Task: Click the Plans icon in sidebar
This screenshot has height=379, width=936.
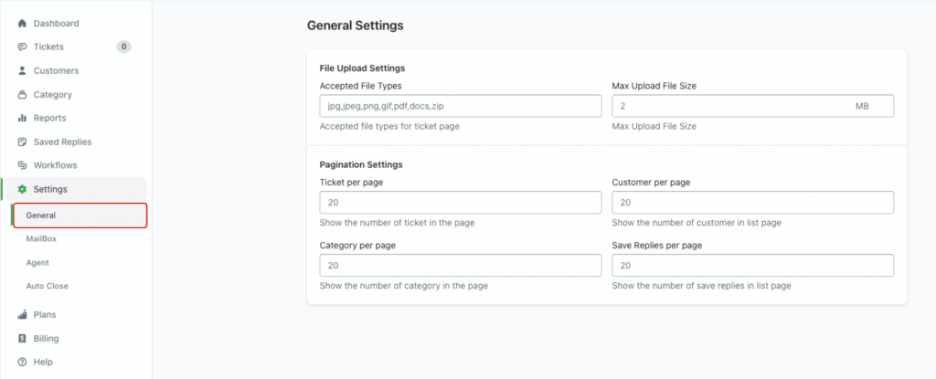Action: pyautogui.click(x=22, y=314)
